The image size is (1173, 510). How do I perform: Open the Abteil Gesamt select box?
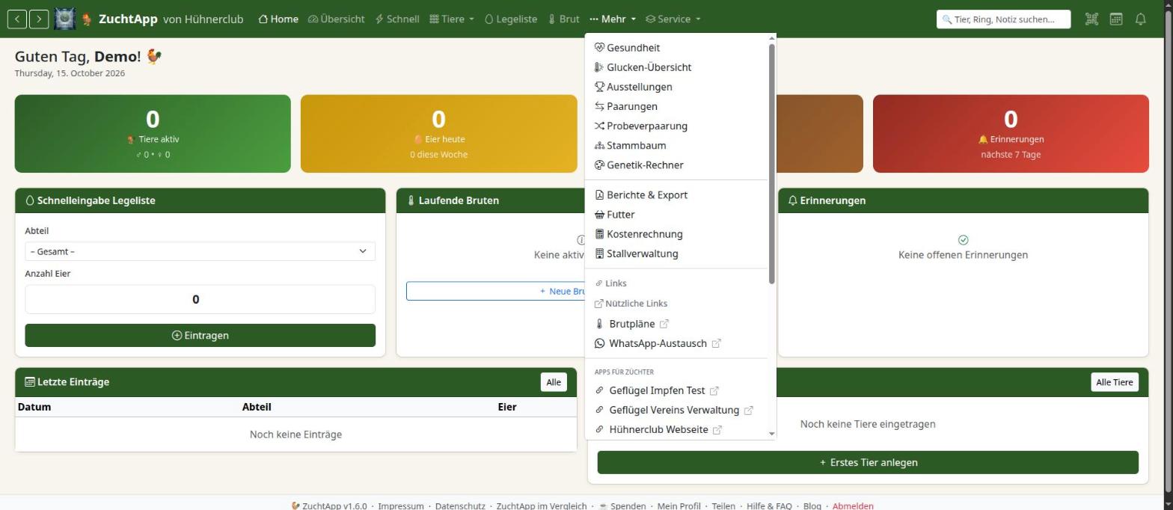coord(200,251)
